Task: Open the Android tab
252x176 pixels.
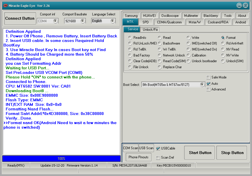Action: [240, 22]
